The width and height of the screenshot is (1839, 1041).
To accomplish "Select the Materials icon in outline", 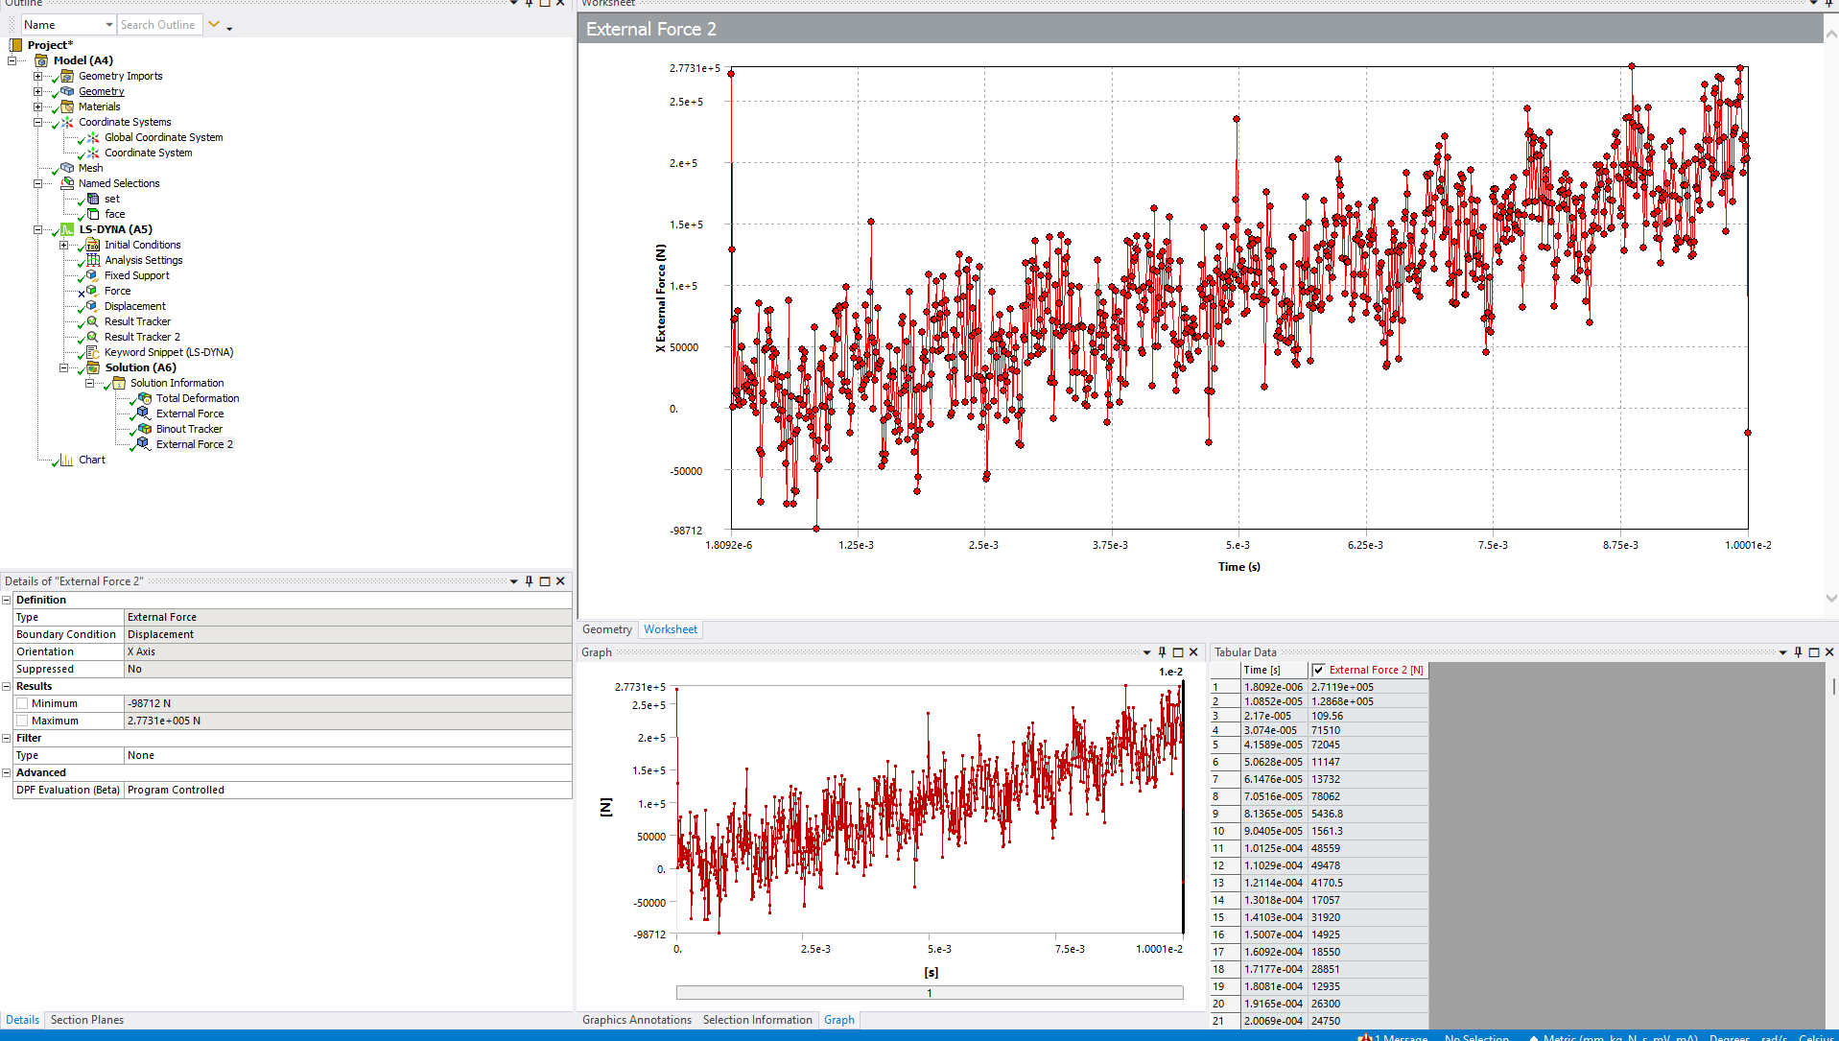I will click(x=67, y=106).
